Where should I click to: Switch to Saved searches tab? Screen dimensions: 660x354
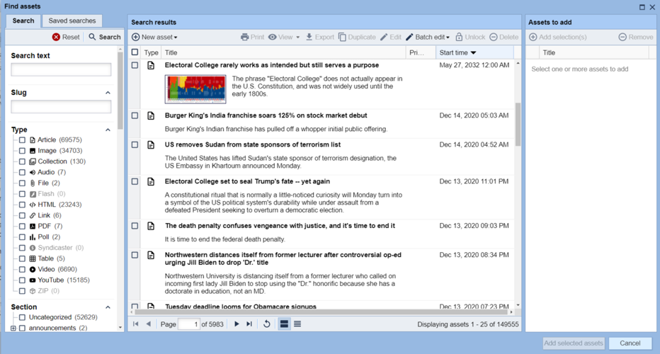click(72, 21)
